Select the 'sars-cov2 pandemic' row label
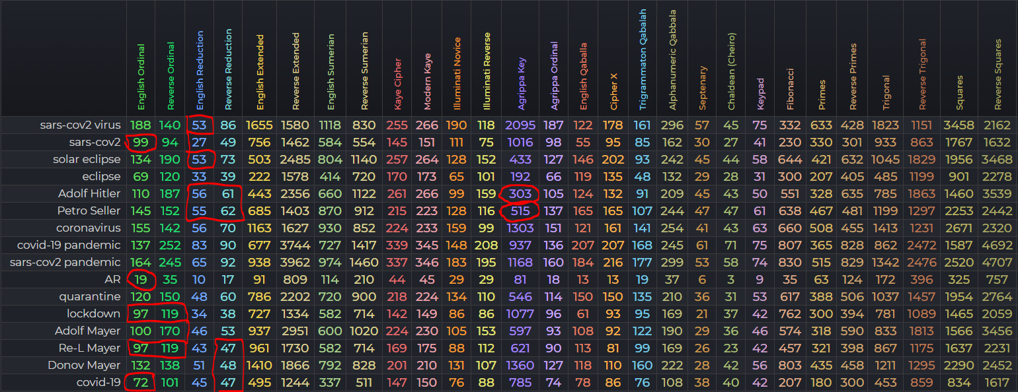The width and height of the screenshot is (1018, 392). tap(65, 262)
